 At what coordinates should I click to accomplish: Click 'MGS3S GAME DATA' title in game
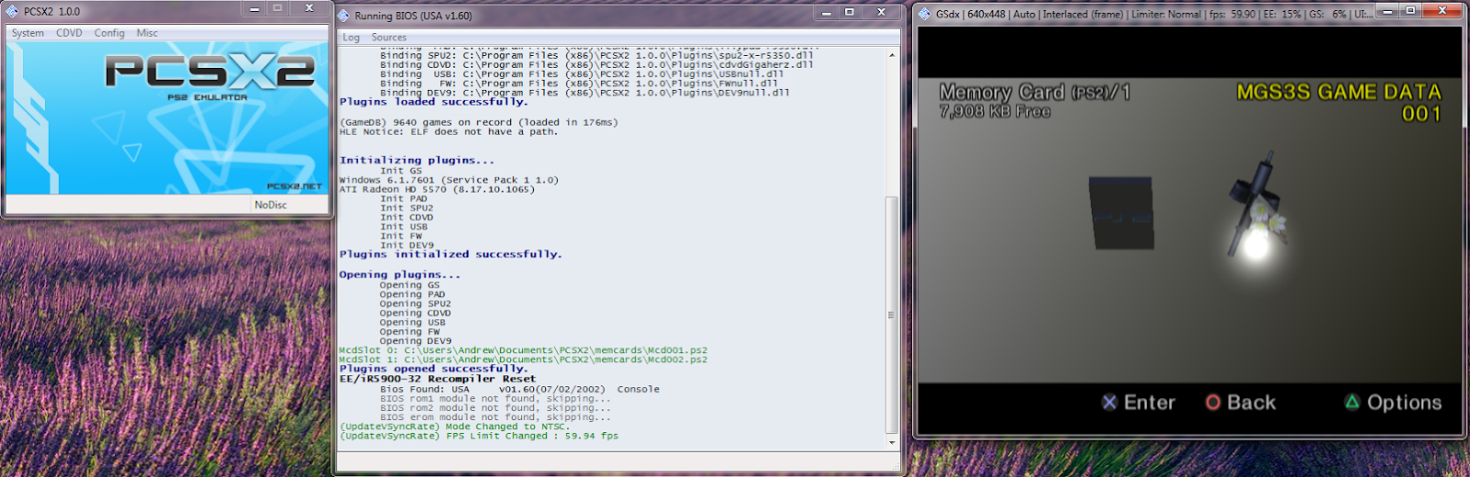click(1338, 92)
